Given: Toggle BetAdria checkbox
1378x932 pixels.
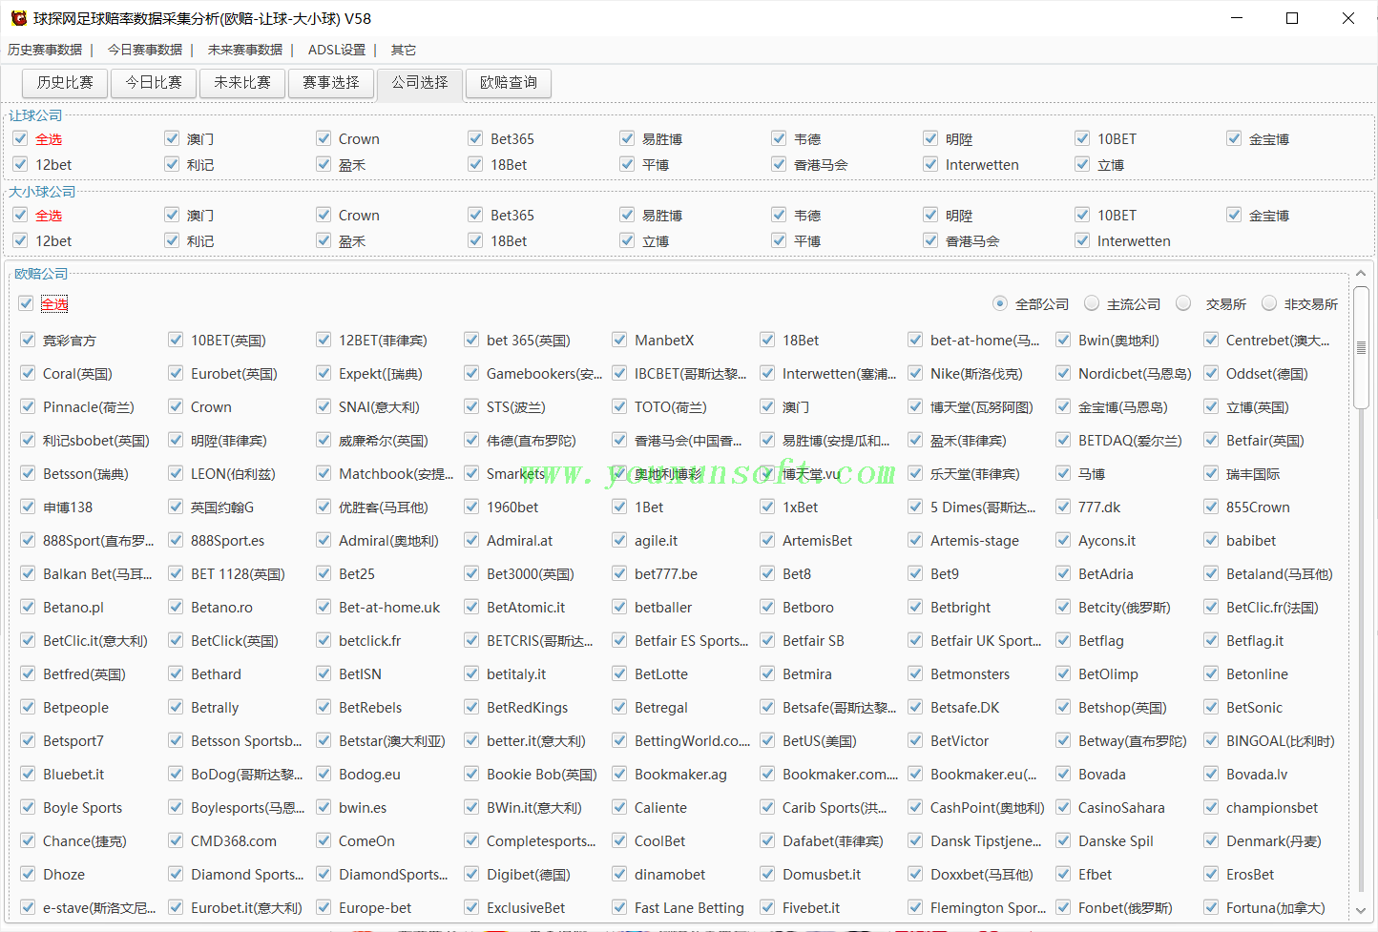Looking at the screenshot, I should pyautogui.click(x=1063, y=573).
